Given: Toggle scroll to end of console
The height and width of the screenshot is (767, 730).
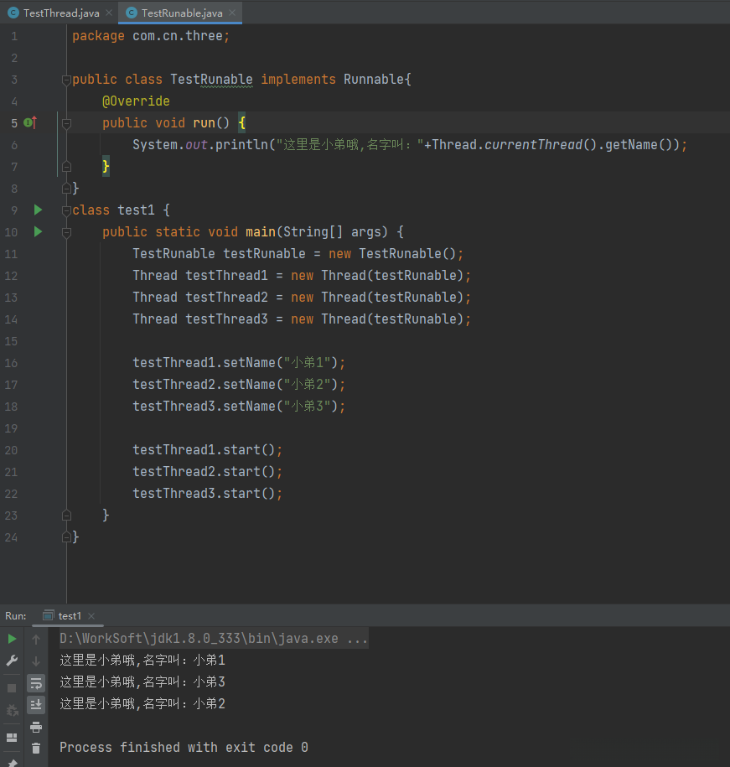Looking at the screenshot, I should pyautogui.click(x=36, y=705).
